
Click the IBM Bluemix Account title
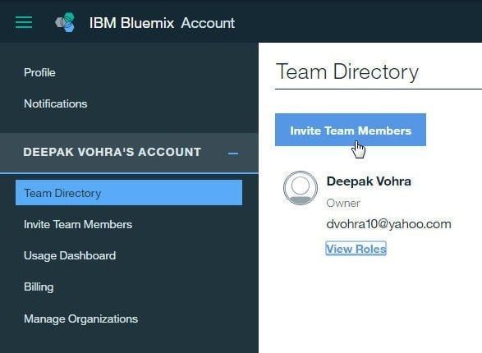[x=162, y=23]
